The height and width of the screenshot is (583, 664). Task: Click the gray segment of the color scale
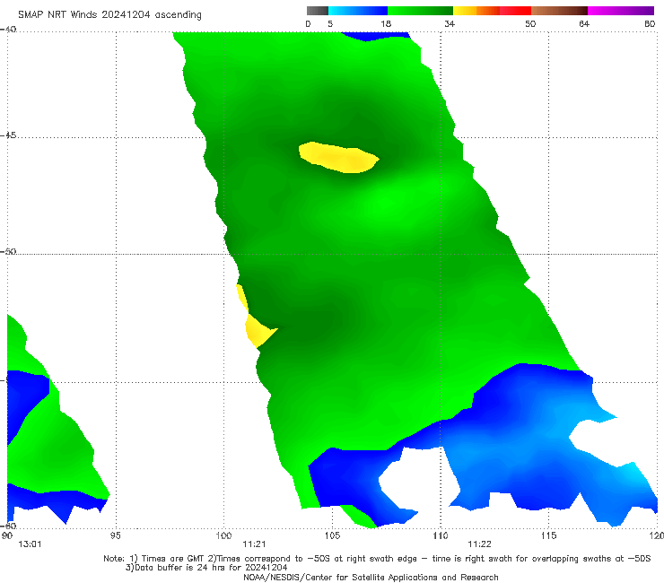coord(318,11)
